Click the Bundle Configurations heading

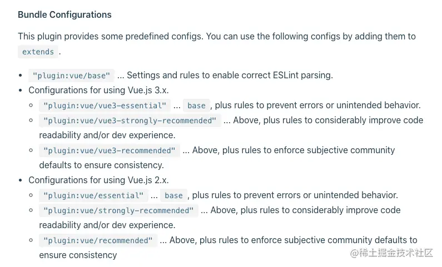pyautogui.click(x=64, y=14)
